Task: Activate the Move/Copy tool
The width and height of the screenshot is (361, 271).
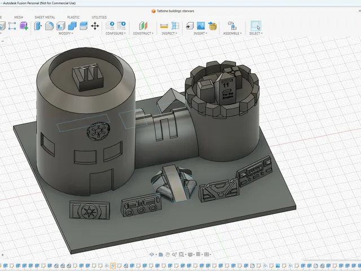Action: 95,26
